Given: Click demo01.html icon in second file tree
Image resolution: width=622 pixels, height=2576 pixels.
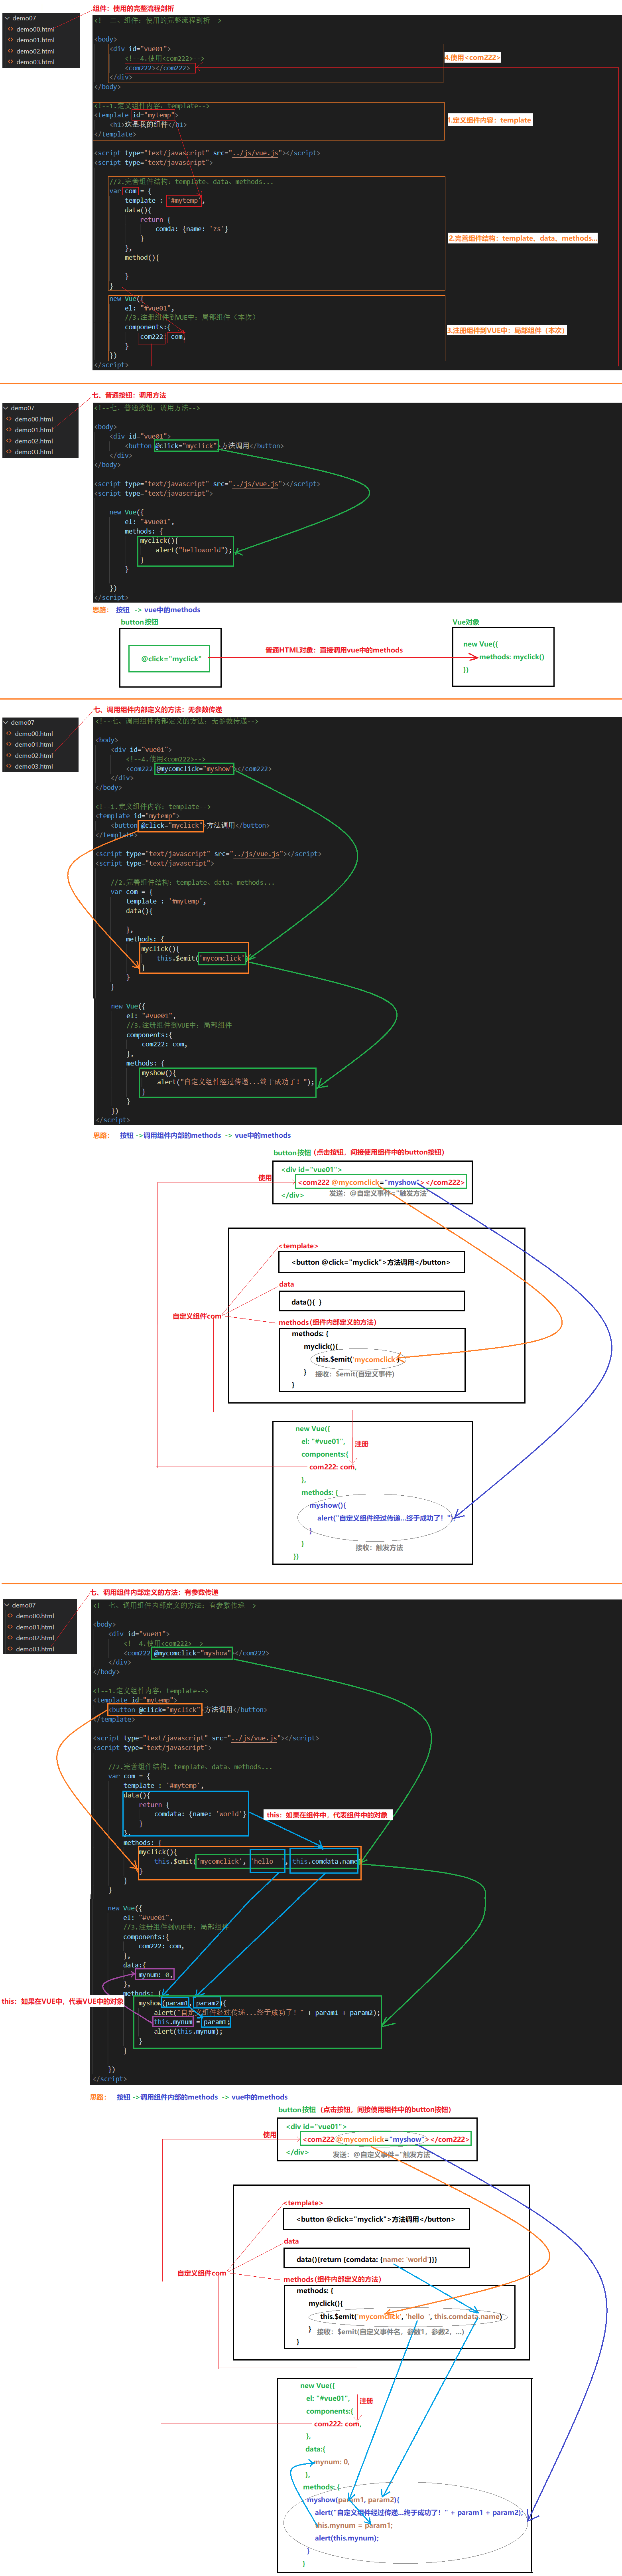Looking at the screenshot, I should coord(9,430).
